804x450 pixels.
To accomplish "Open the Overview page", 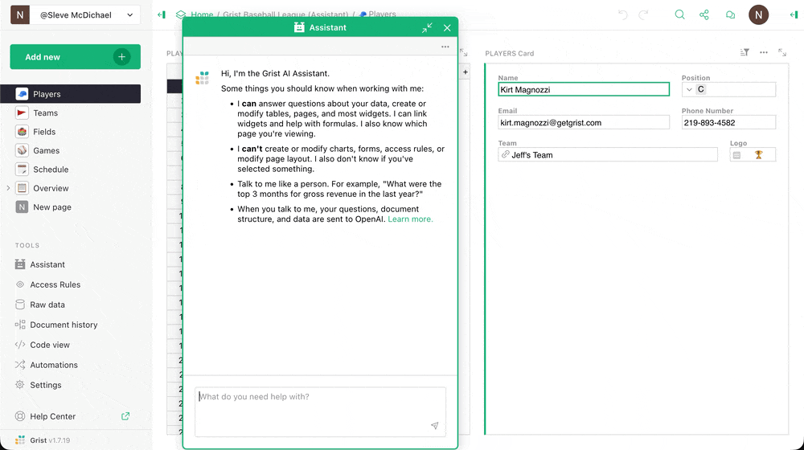I will pos(70,188).
